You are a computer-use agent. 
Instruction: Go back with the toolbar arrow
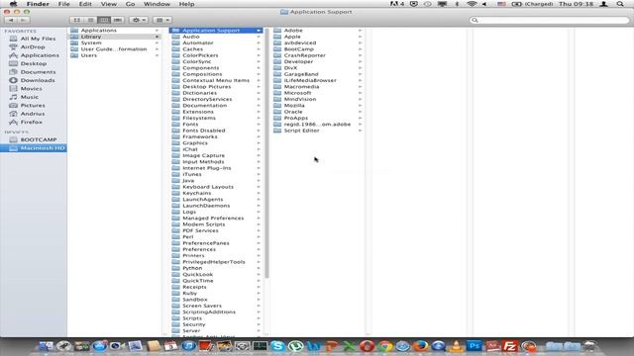point(11,20)
